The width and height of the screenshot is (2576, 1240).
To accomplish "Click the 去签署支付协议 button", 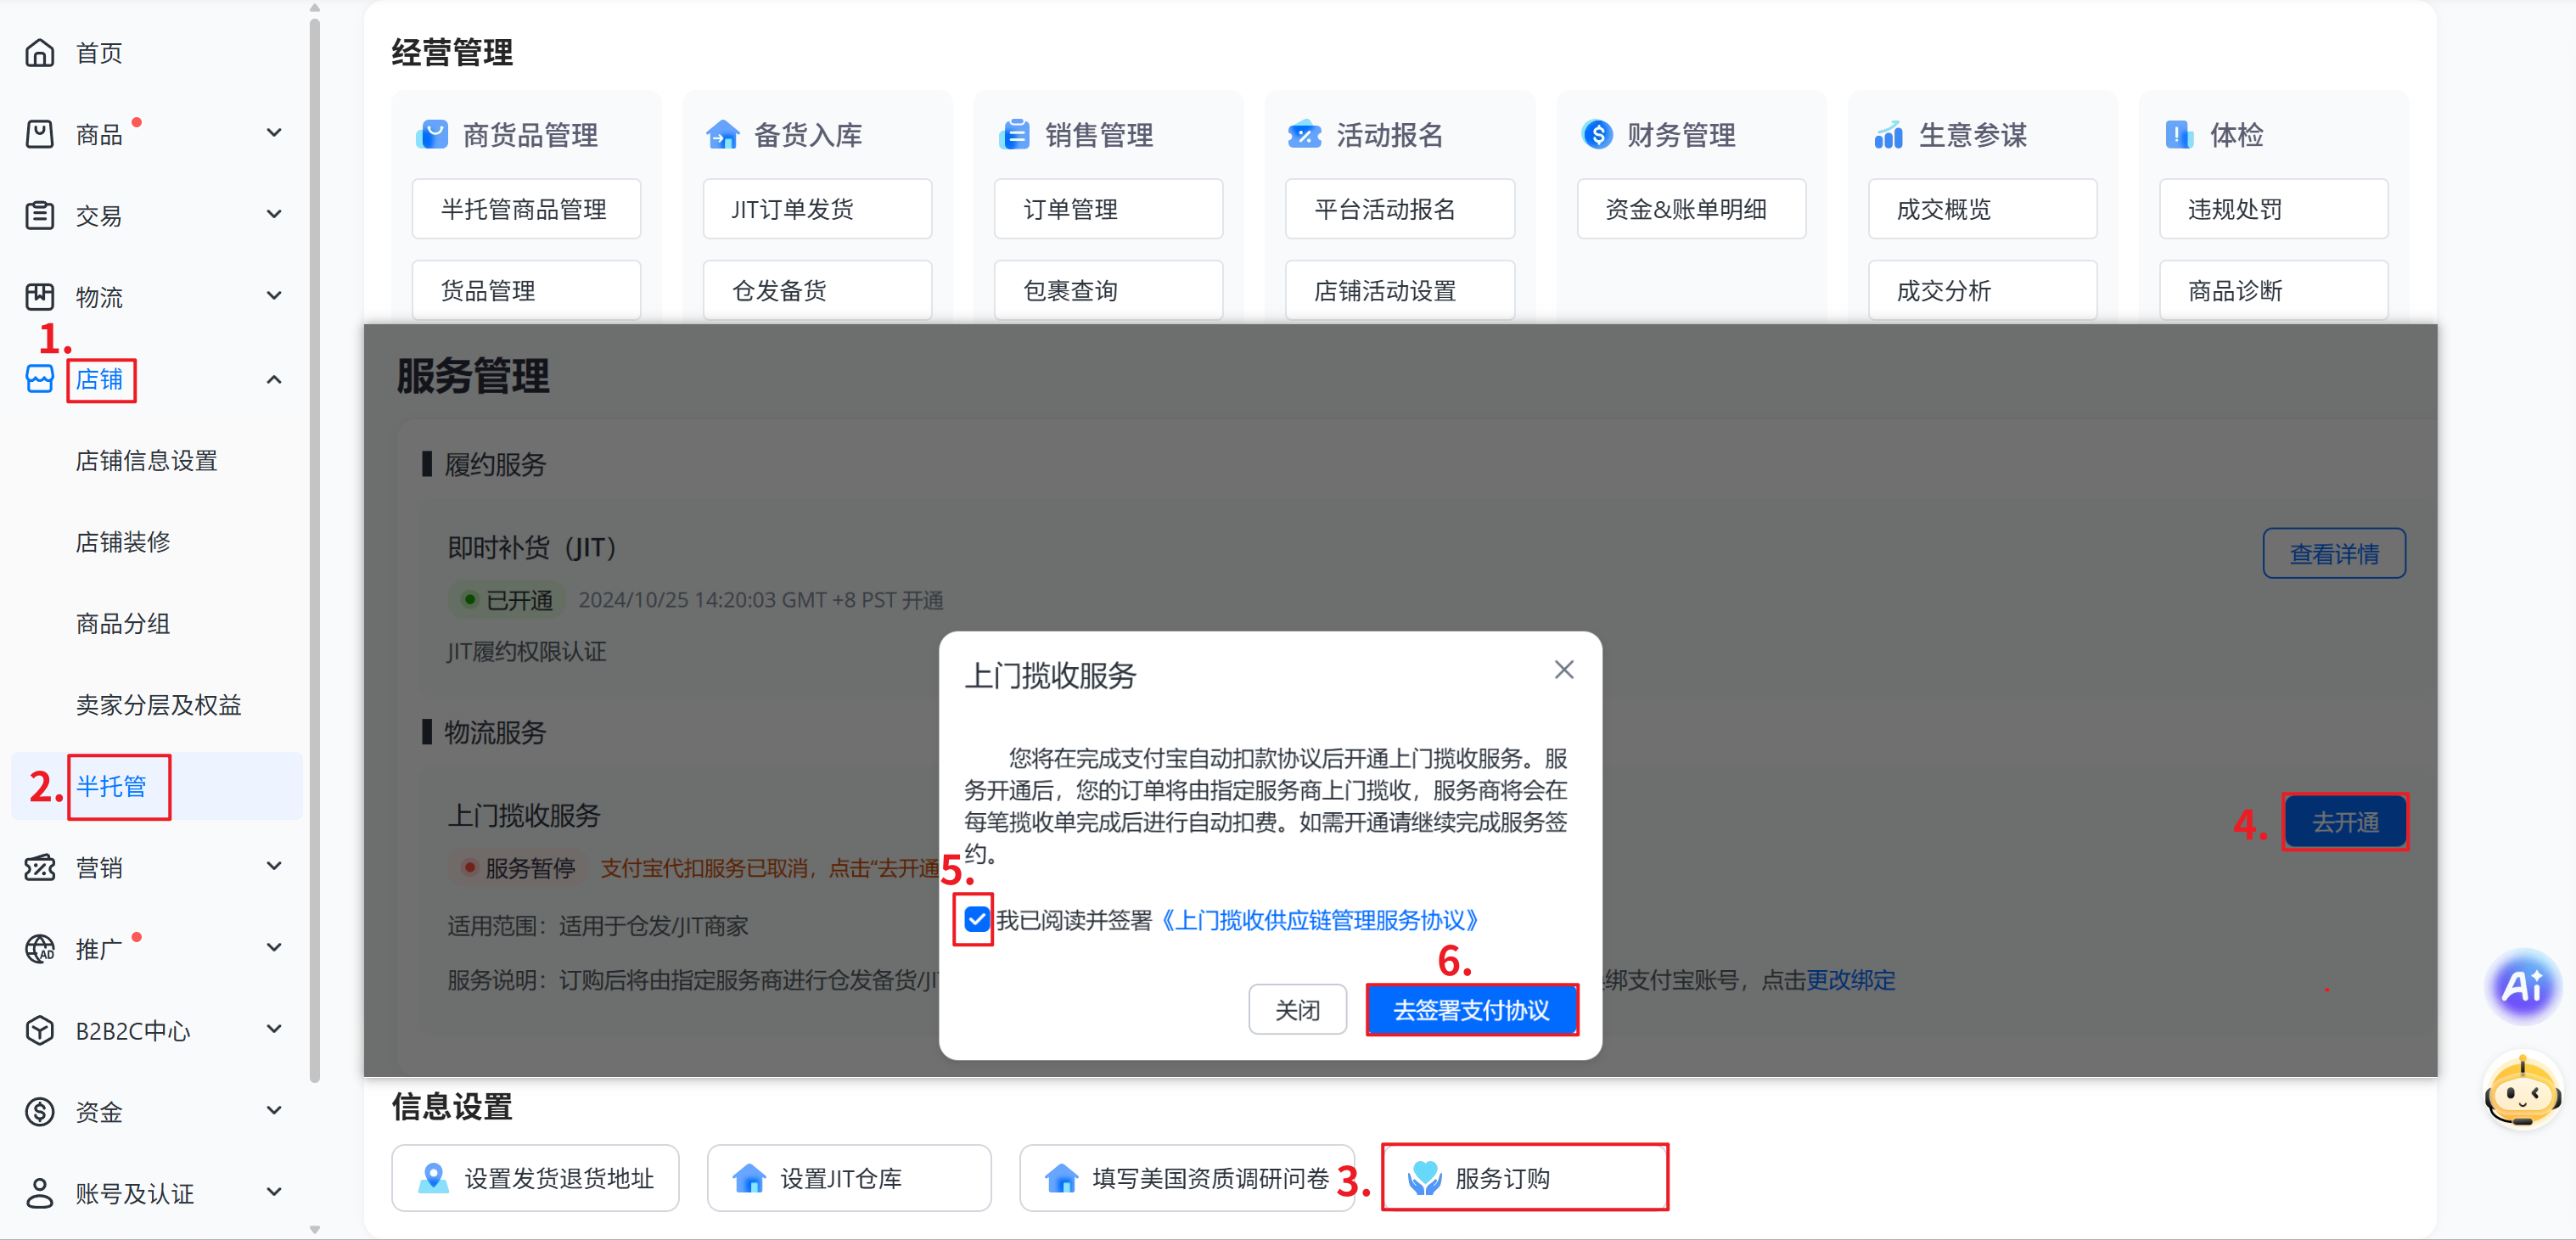I will pyautogui.click(x=1471, y=1010).
